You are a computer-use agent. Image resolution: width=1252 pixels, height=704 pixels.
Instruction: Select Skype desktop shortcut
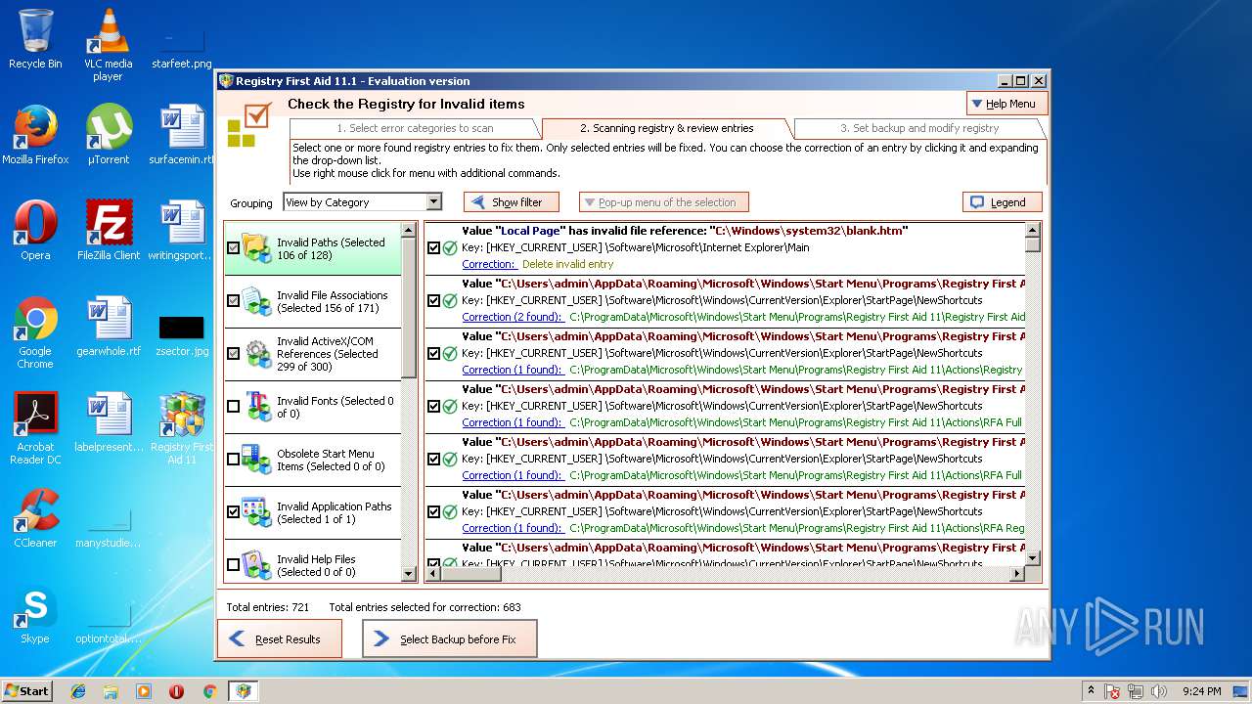click(35, 614)
